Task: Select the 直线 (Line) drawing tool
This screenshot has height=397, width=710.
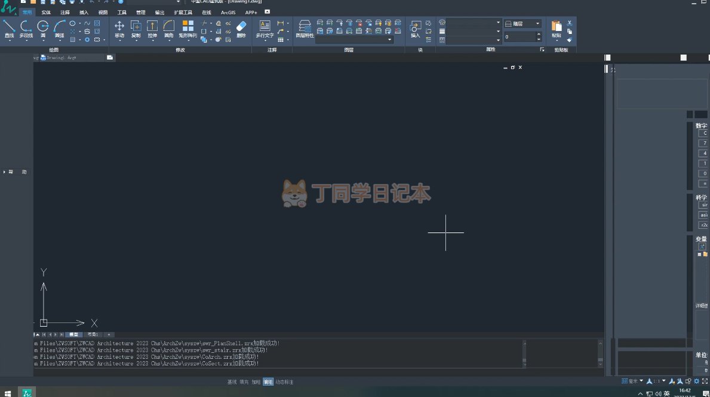Action: [9, 27]
